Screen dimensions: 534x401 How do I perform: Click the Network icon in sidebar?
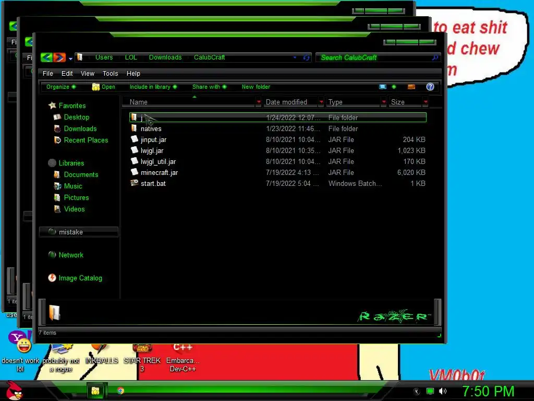[52, 255]
